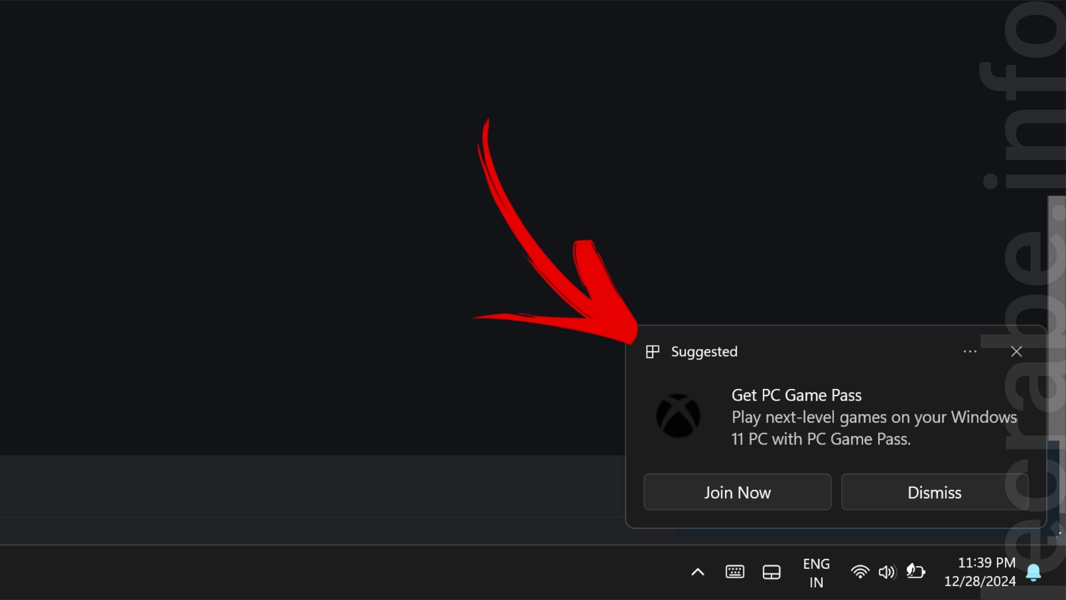Click the Get PC Game Pass title

(x=796, y=395)
